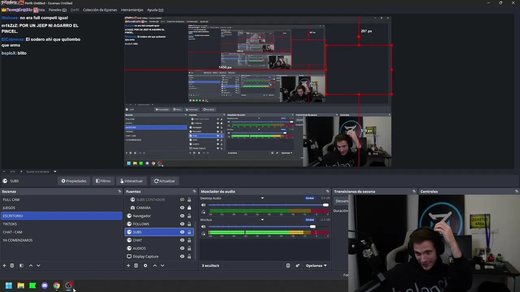Viewport: 520px width, 292px height.
Task: Select the CHAT - CAM scene
Action: [x=61, y=232]
